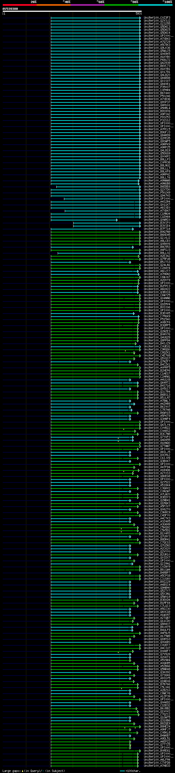The height and width of the screenshot is (773, 175).
Task: Select the label UniRef100_Q01781
Action: pyautogui.click(x=157, y=72)
